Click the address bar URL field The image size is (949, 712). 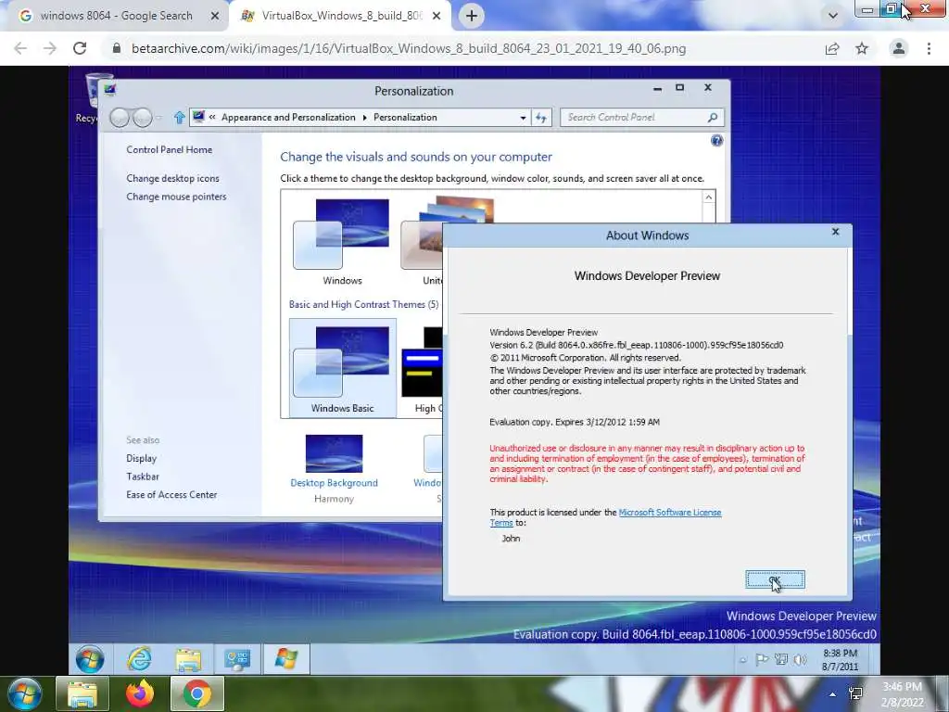click(x=409, y=48)
